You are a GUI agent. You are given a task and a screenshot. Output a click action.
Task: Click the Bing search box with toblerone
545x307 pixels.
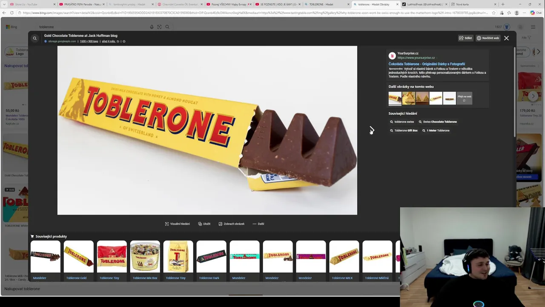pos(92,27)
